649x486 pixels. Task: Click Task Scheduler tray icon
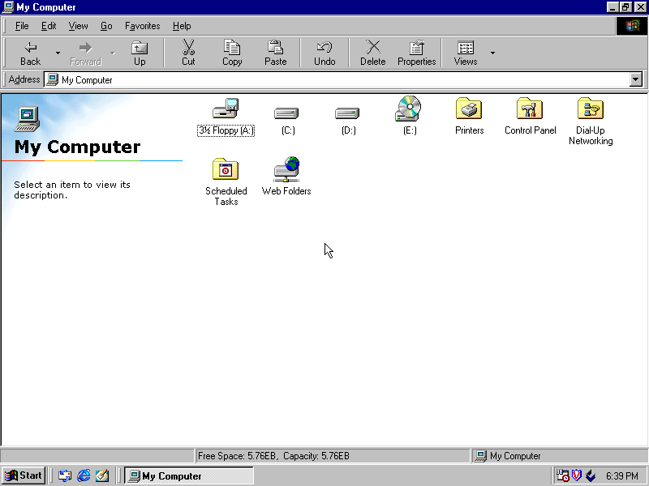562,475
